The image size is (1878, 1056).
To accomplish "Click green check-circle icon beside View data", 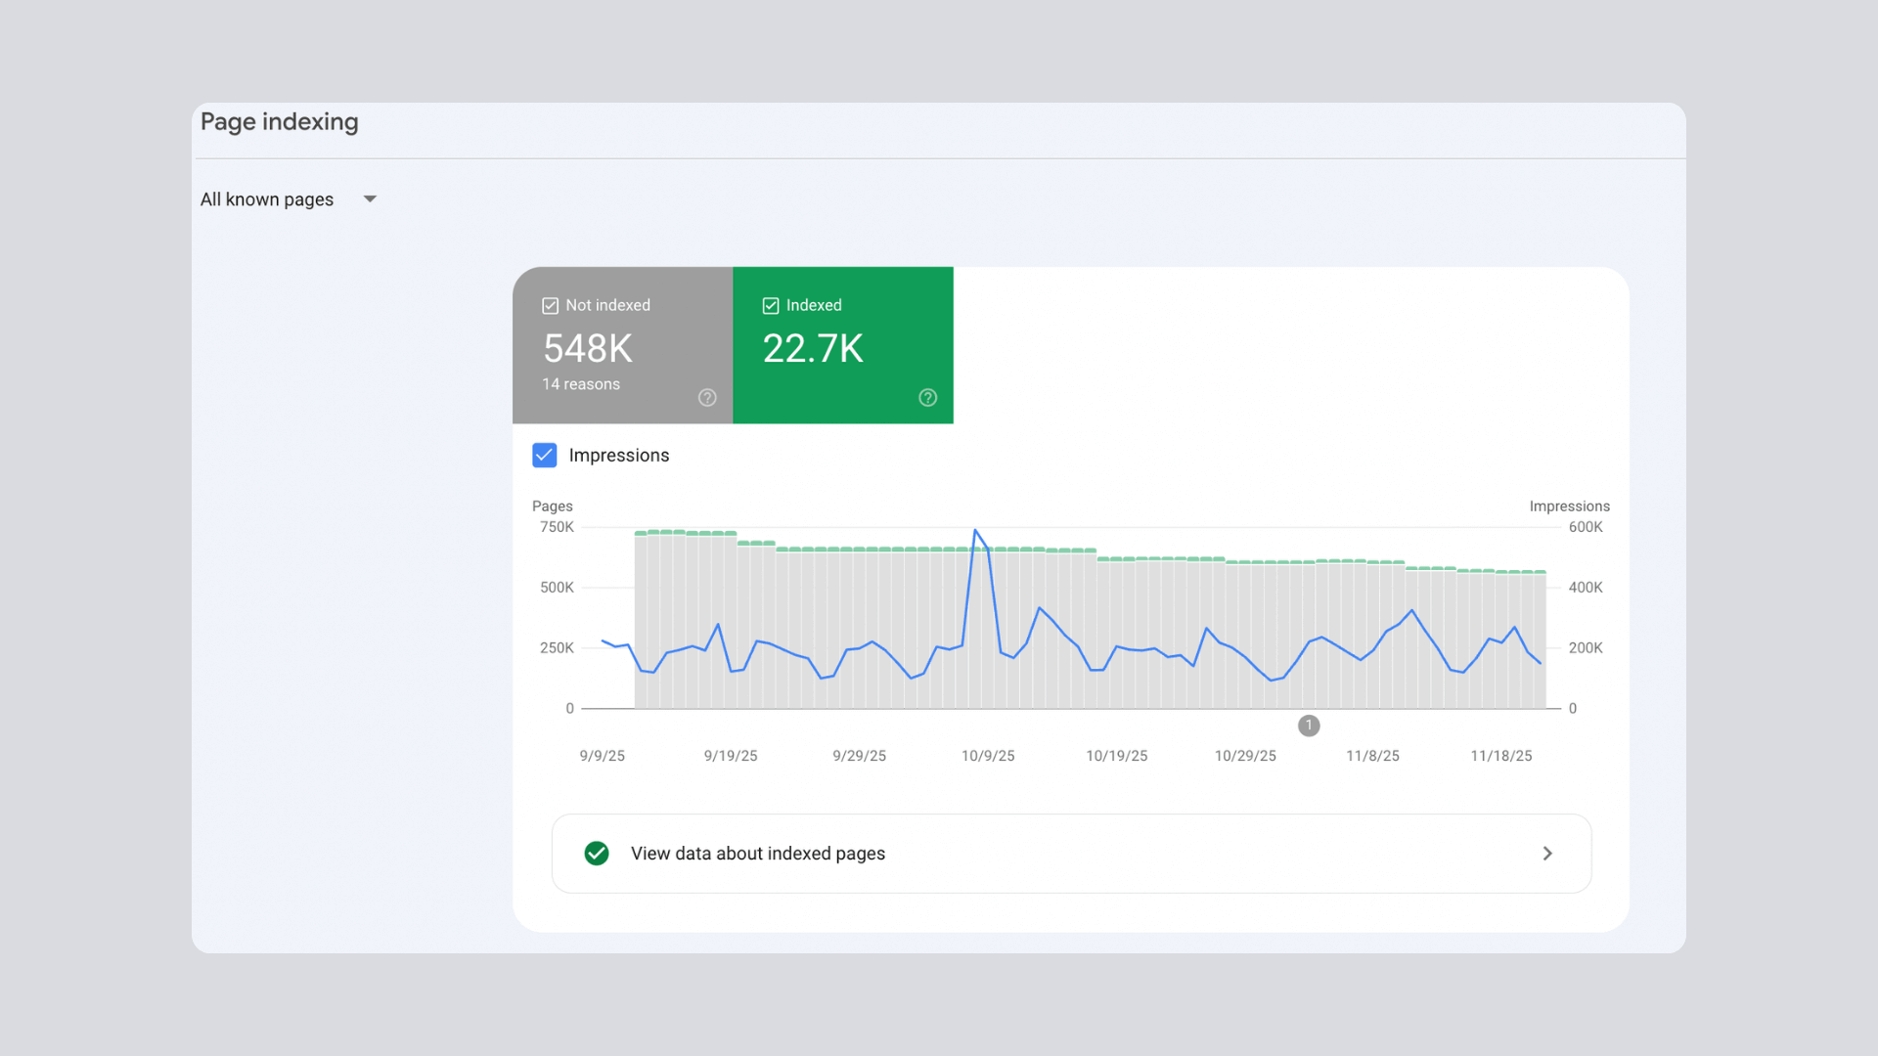I will coord(597,854).
